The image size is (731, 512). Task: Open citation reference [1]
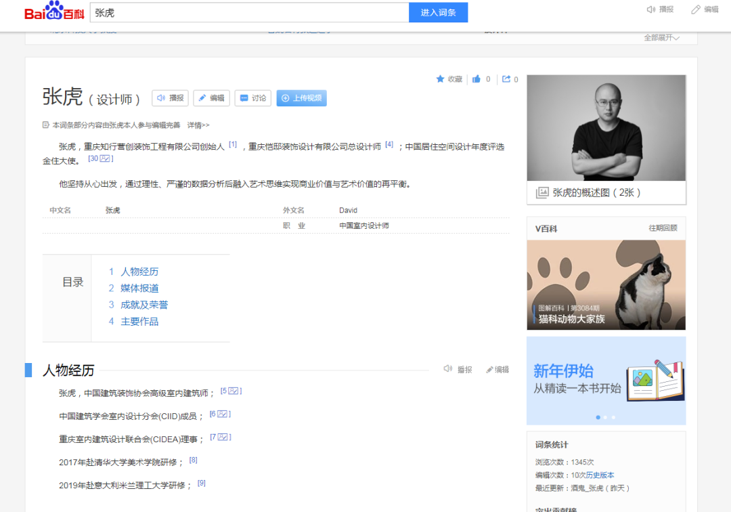[x=233, y=144]
